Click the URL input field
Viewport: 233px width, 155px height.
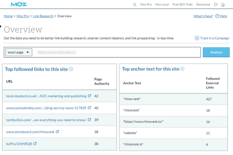coord(116,52)
